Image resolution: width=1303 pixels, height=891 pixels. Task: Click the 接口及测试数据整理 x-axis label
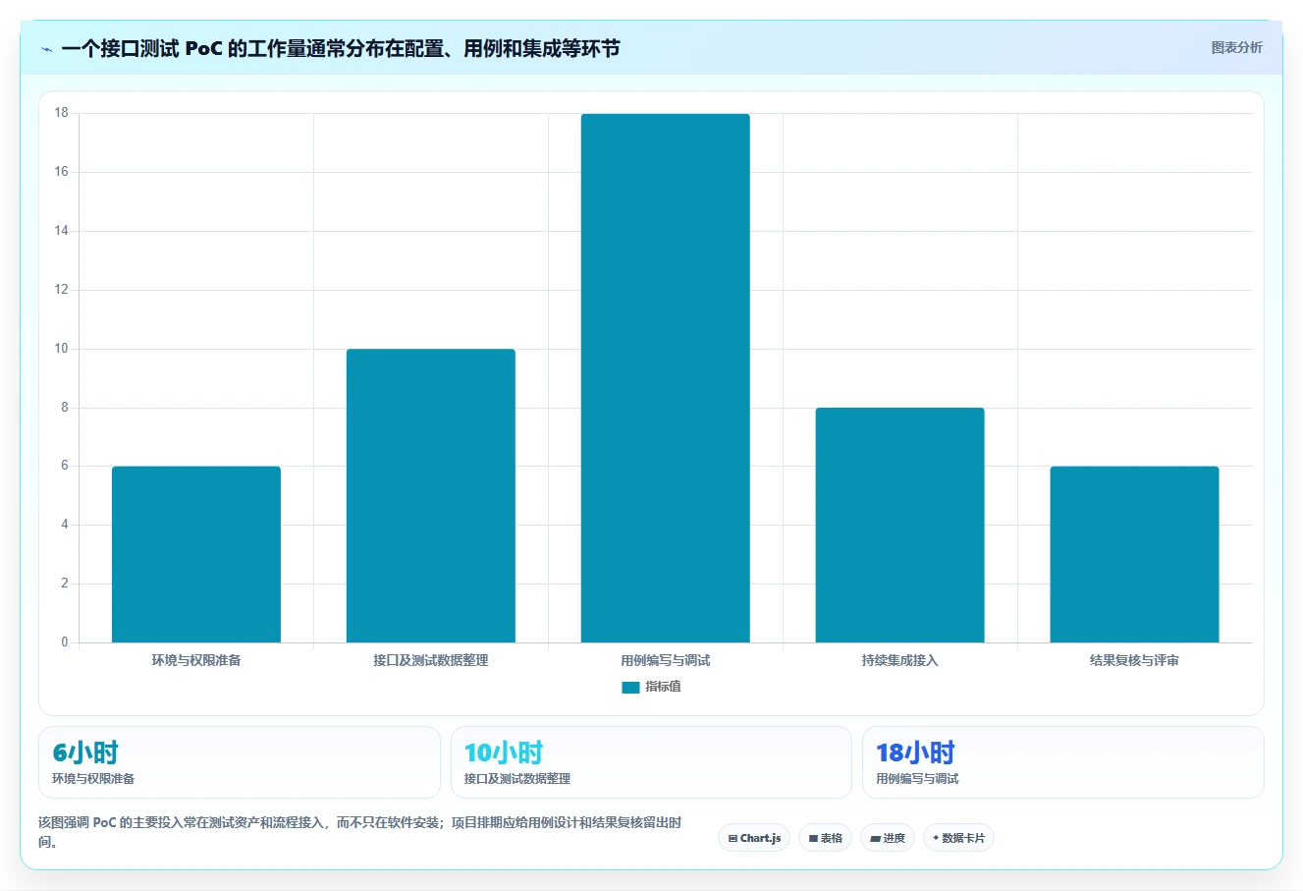pyautogui.click(x=431, y=660)
